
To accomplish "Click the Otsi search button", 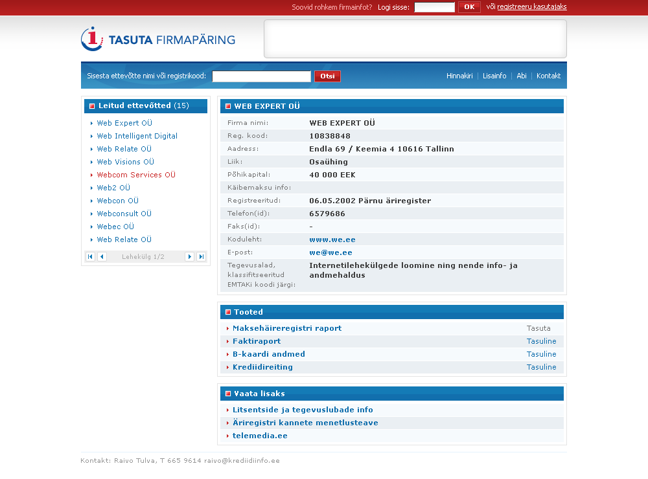I will (327, 76).
